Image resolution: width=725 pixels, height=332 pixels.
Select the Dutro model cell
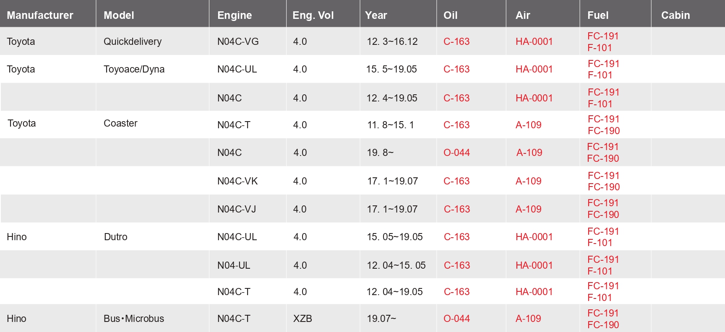tap(115, 237)
